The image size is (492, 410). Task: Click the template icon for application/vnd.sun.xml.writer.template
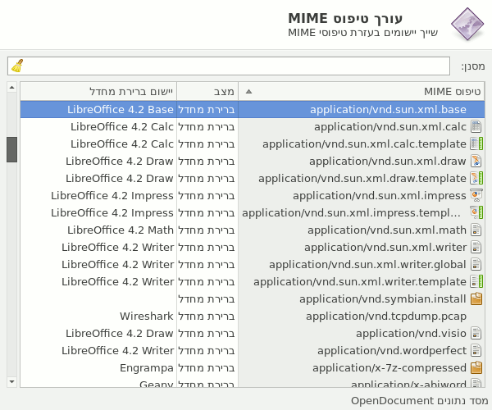[476, 282]
